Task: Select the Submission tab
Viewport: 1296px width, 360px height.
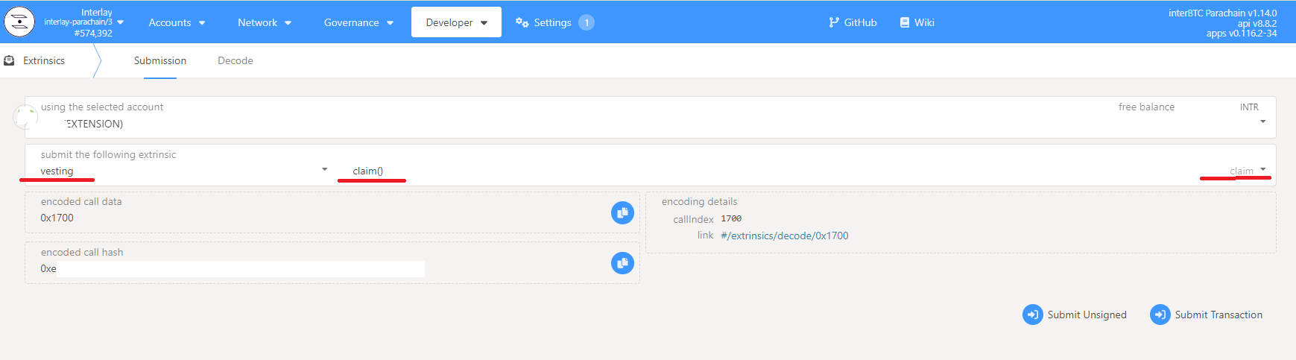Action: [160, 60]
